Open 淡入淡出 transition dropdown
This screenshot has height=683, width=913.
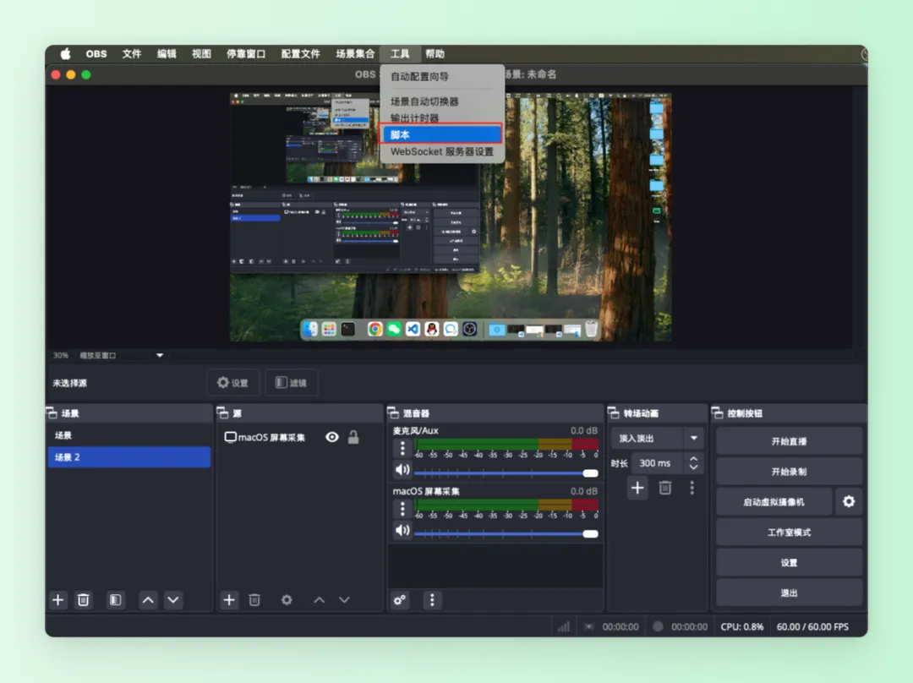pyautogui.click(x=658, y=438)
